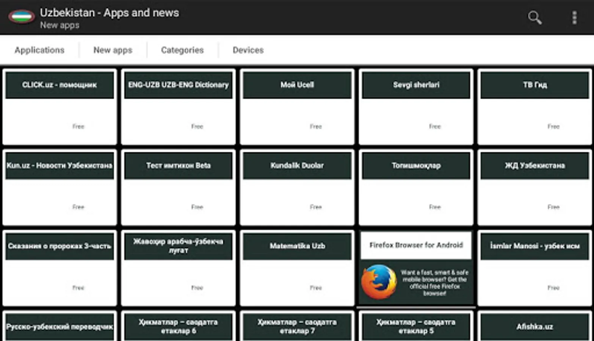Open Ҳикматлар – саодатга етаклар 7 app
The height and width of the screenshot is (341, 594).
(x=297, y=327)
